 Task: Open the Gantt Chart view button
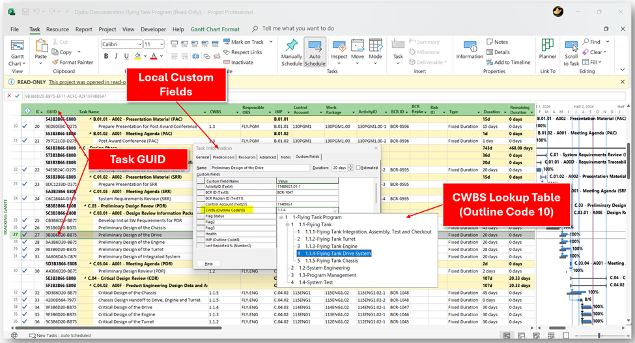click(17, 53)
